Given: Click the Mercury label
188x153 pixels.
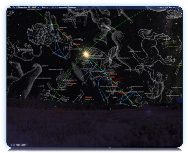Looking at the screenshot, I should pyautogui.click(x=77, y=44).
